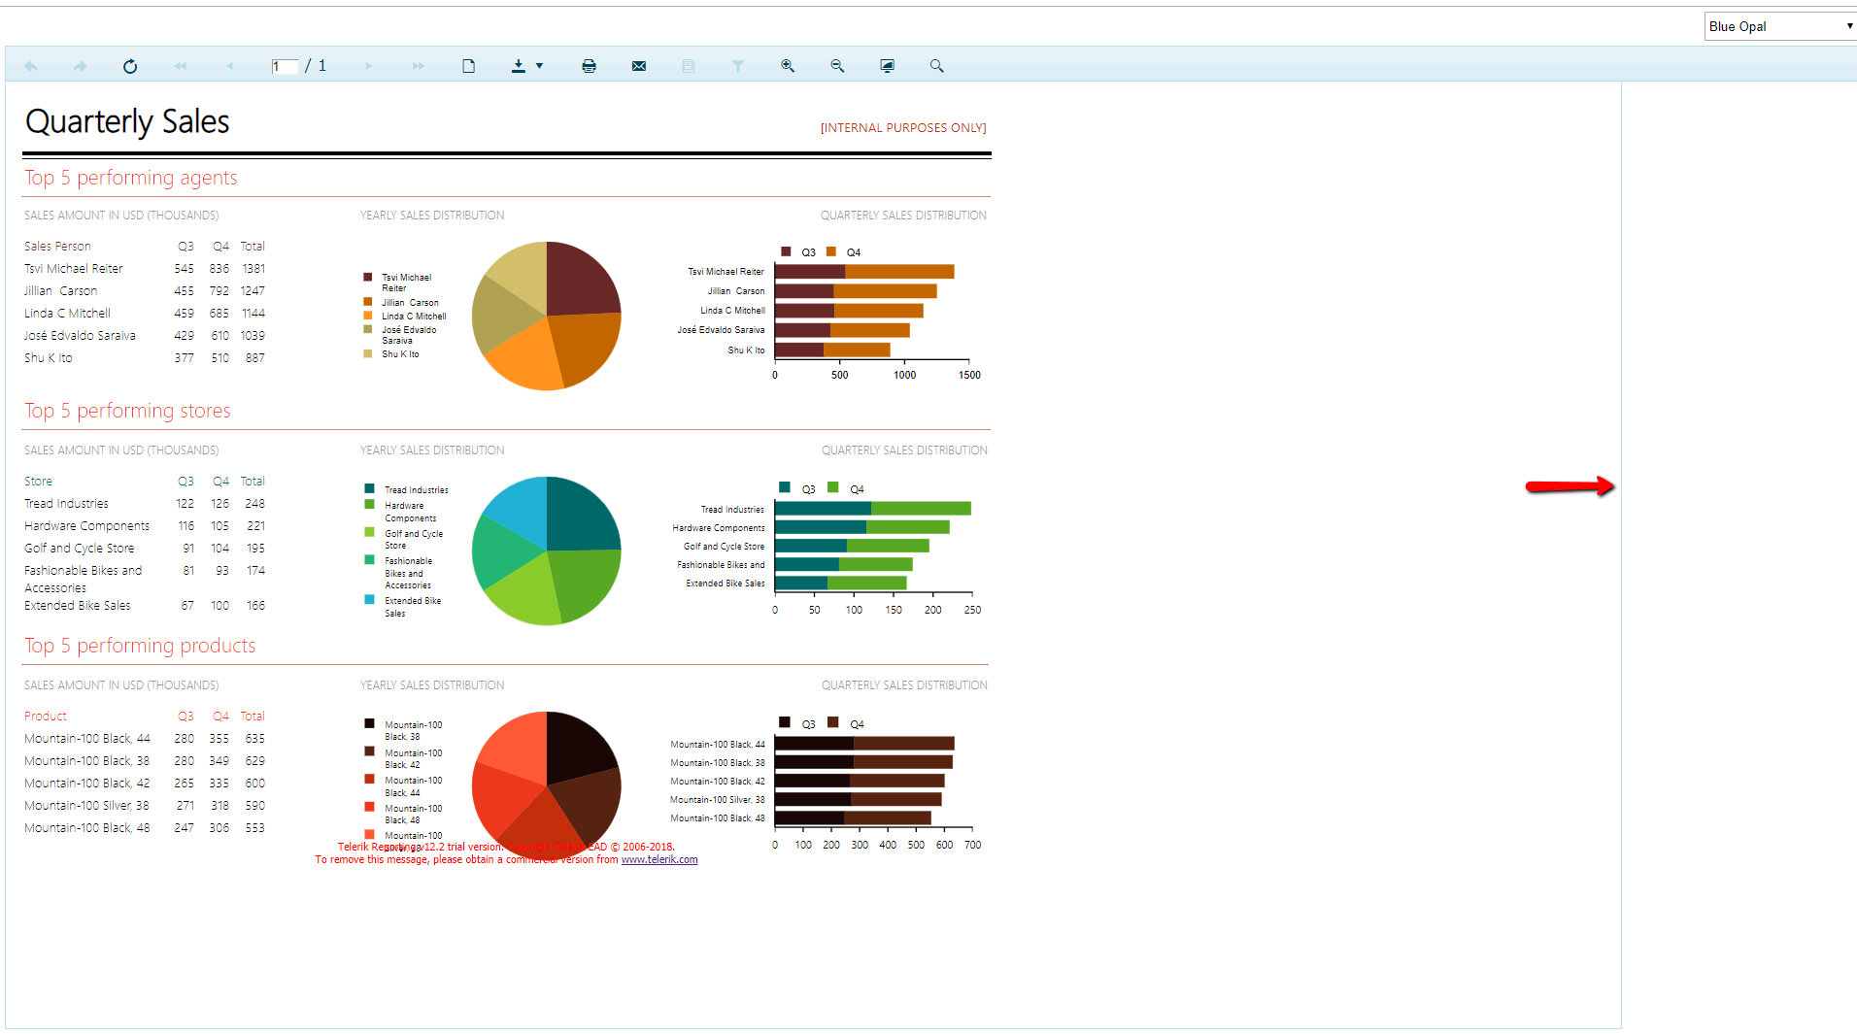Select the Top 5 performing agents heading

131,178
